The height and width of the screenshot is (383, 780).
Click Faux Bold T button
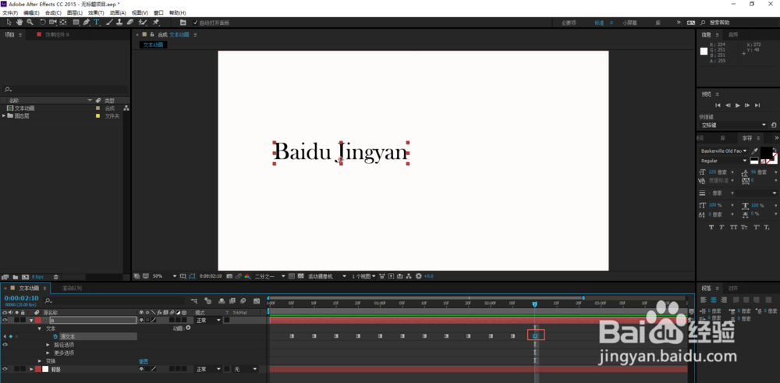(x=711, y=227)
